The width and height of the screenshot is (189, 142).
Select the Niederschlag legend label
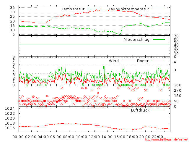point(136,39)
